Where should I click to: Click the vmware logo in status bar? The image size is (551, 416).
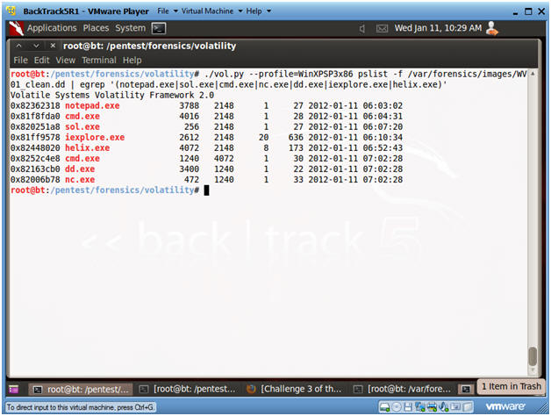(x=505, y=407)
